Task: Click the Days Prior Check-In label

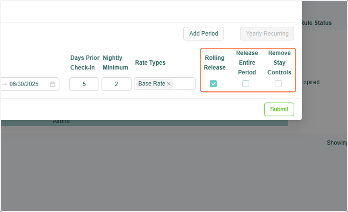Action: (85, 63)
